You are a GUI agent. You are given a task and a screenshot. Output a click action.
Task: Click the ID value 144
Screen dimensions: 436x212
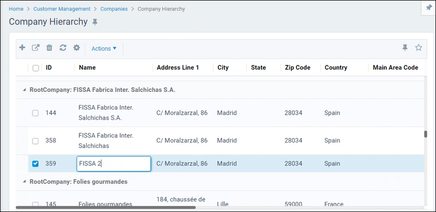point(51,113)
